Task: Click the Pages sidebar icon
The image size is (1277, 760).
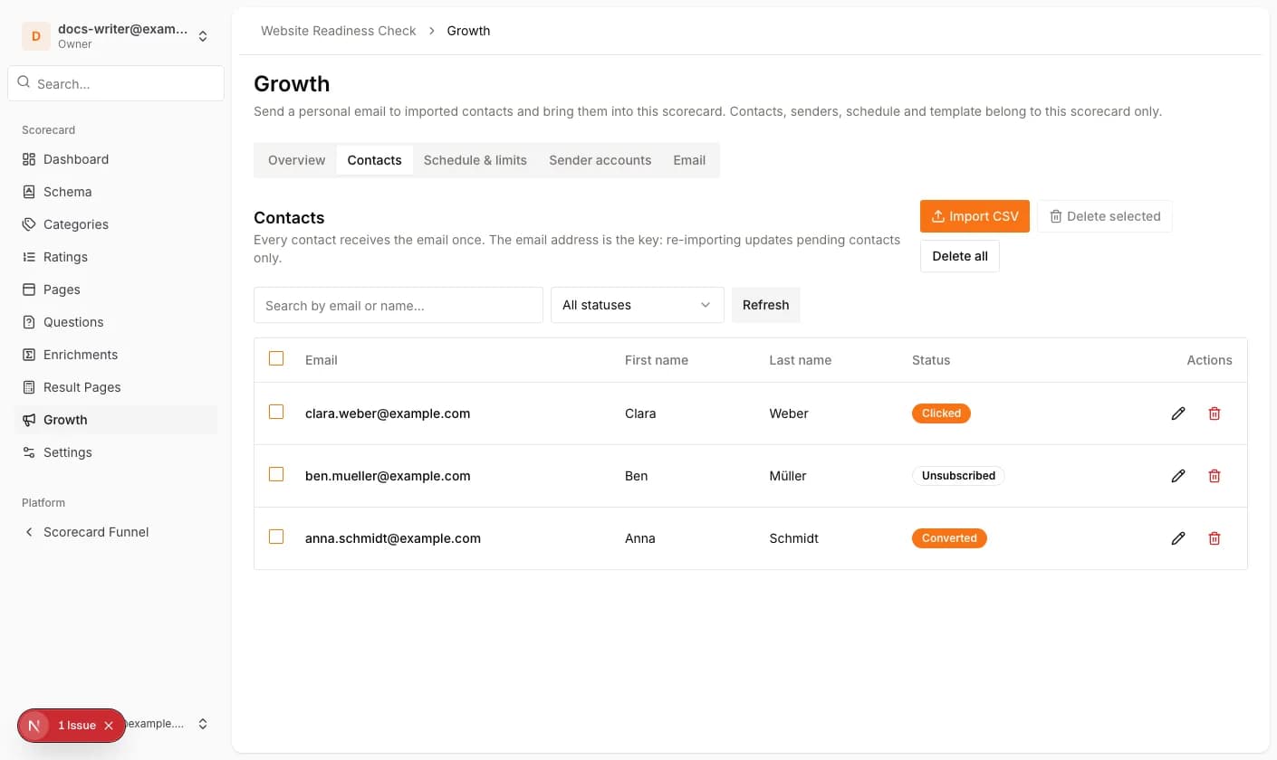Action: pos(29,290)
